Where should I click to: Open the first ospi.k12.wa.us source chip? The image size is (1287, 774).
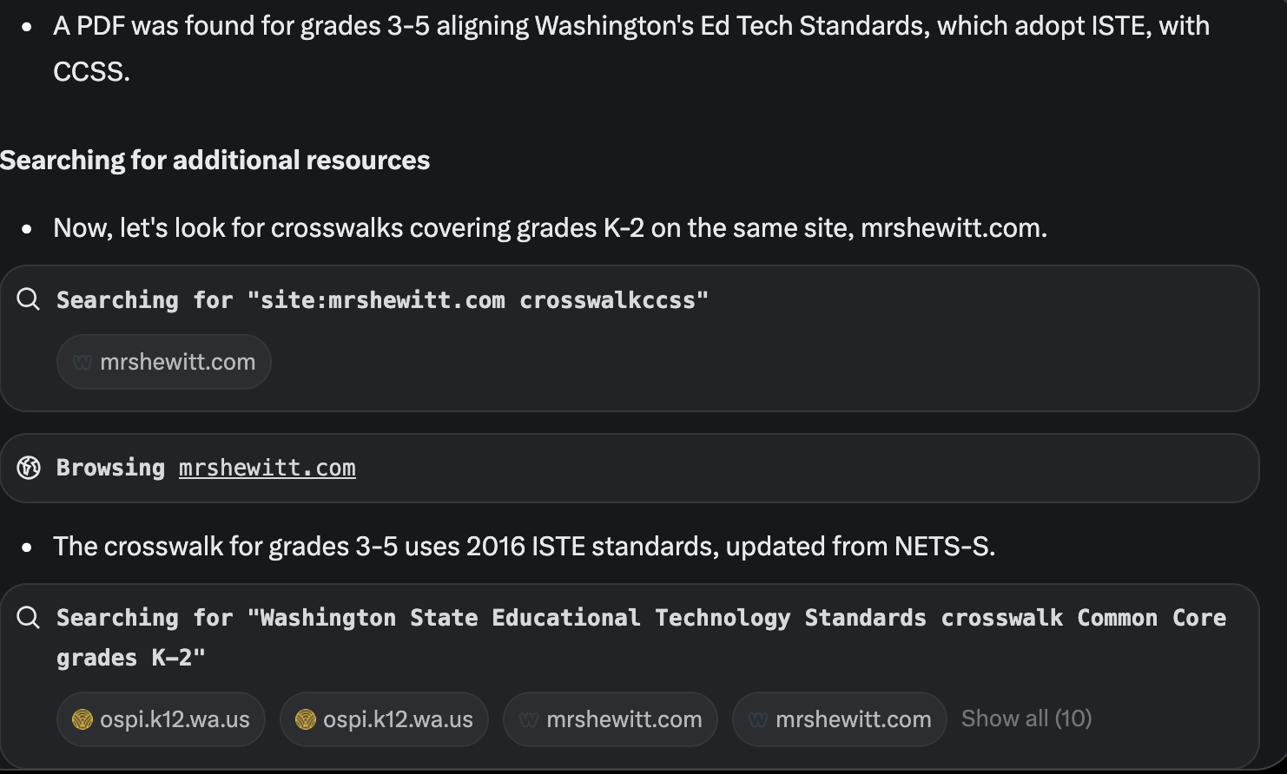pos(161,719)
